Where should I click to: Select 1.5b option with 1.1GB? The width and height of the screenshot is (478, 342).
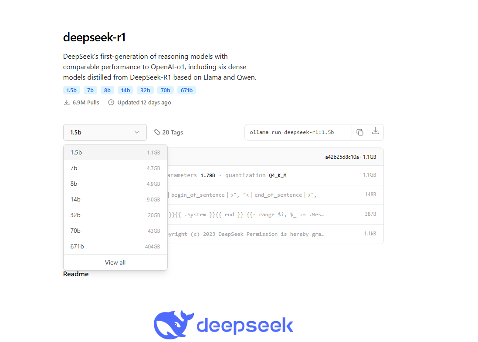click(x=115, y=152)
